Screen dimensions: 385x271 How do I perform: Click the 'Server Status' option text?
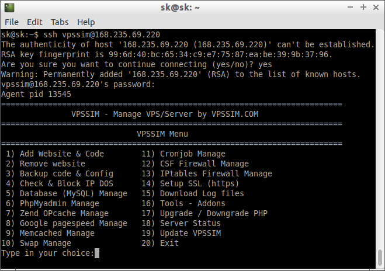click(x=190, y=223)
